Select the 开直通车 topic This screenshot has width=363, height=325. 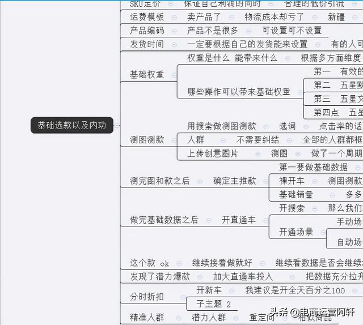click(x=238, y=220)
